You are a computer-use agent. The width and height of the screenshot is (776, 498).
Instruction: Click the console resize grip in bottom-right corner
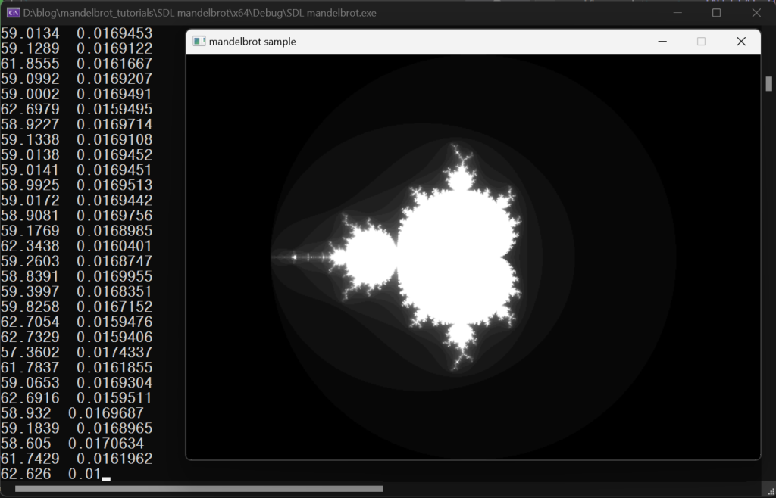coord(768,490)
